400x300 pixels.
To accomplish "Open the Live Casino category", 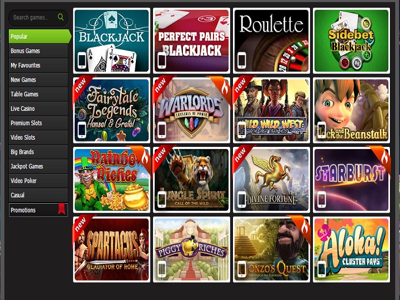I will [x=38, y=109].
